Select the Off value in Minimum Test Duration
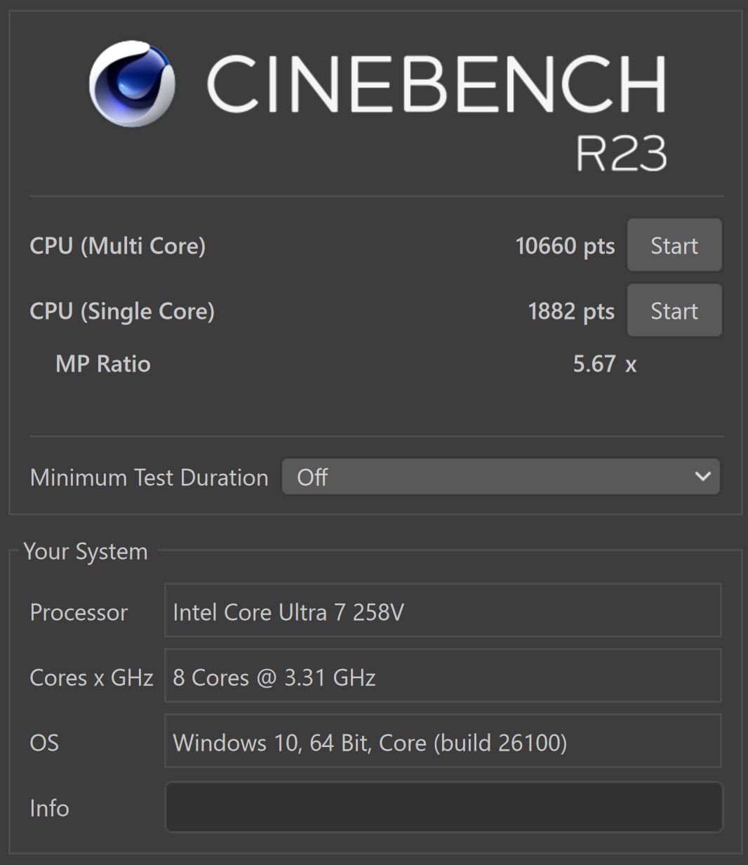The width and height of the screenshot is (748, 865). click(312, 477)
